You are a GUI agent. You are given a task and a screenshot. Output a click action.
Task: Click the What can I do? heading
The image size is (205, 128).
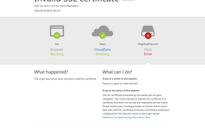(117, 72)
